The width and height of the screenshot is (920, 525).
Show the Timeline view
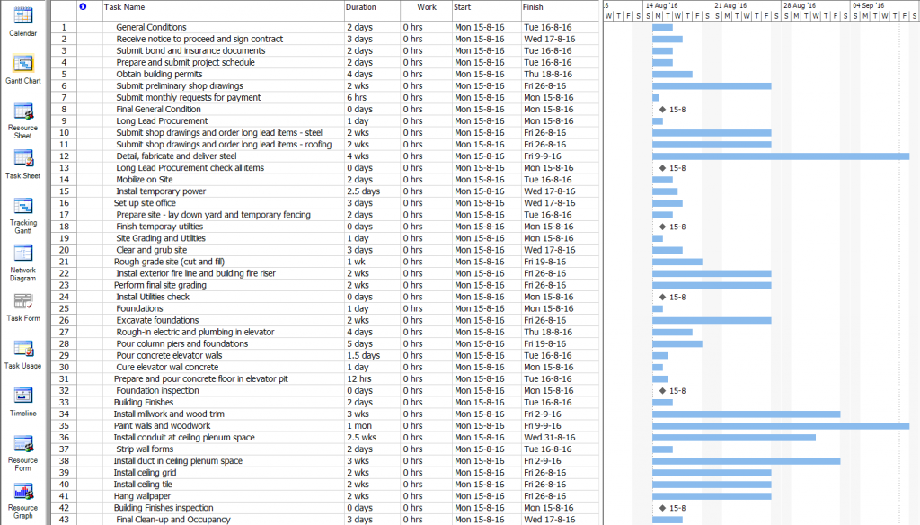pos(22,402)
